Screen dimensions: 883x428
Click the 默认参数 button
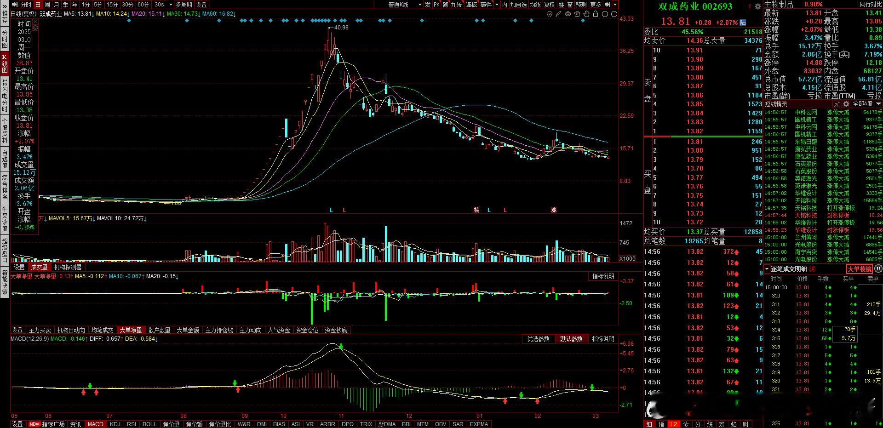point(571,339)
